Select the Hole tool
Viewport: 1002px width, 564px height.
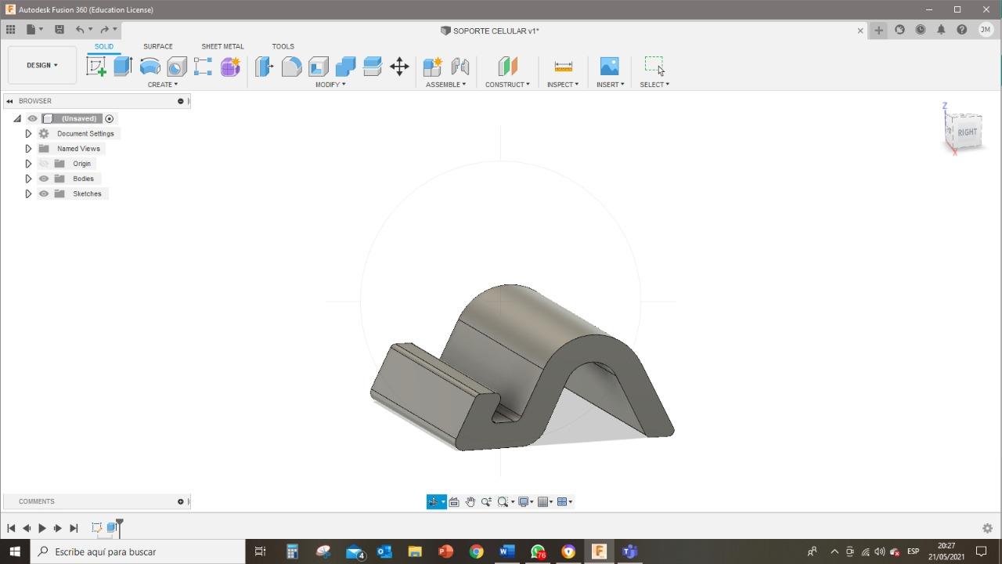pyautogui.click(x=176, y=67)
